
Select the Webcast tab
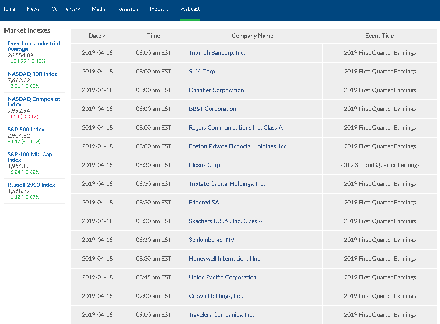click(x=190, y=9)
